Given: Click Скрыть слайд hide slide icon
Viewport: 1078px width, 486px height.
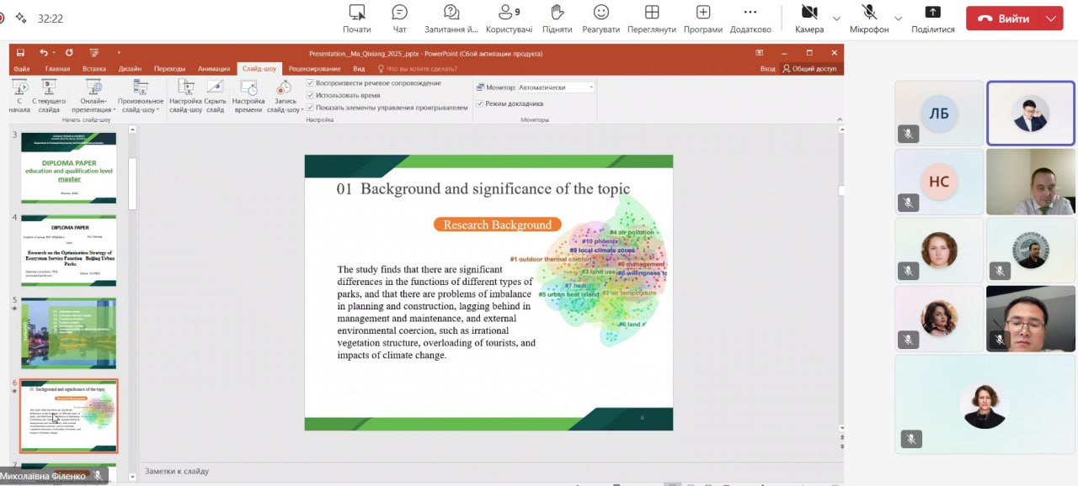Looking at the screenshot, I should (x=215, y=87).
